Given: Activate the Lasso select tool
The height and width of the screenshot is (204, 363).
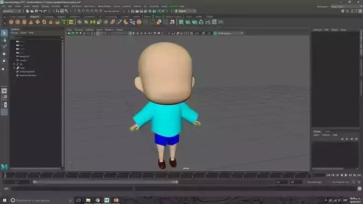Looking at the screenshot, I should (4, 40).
